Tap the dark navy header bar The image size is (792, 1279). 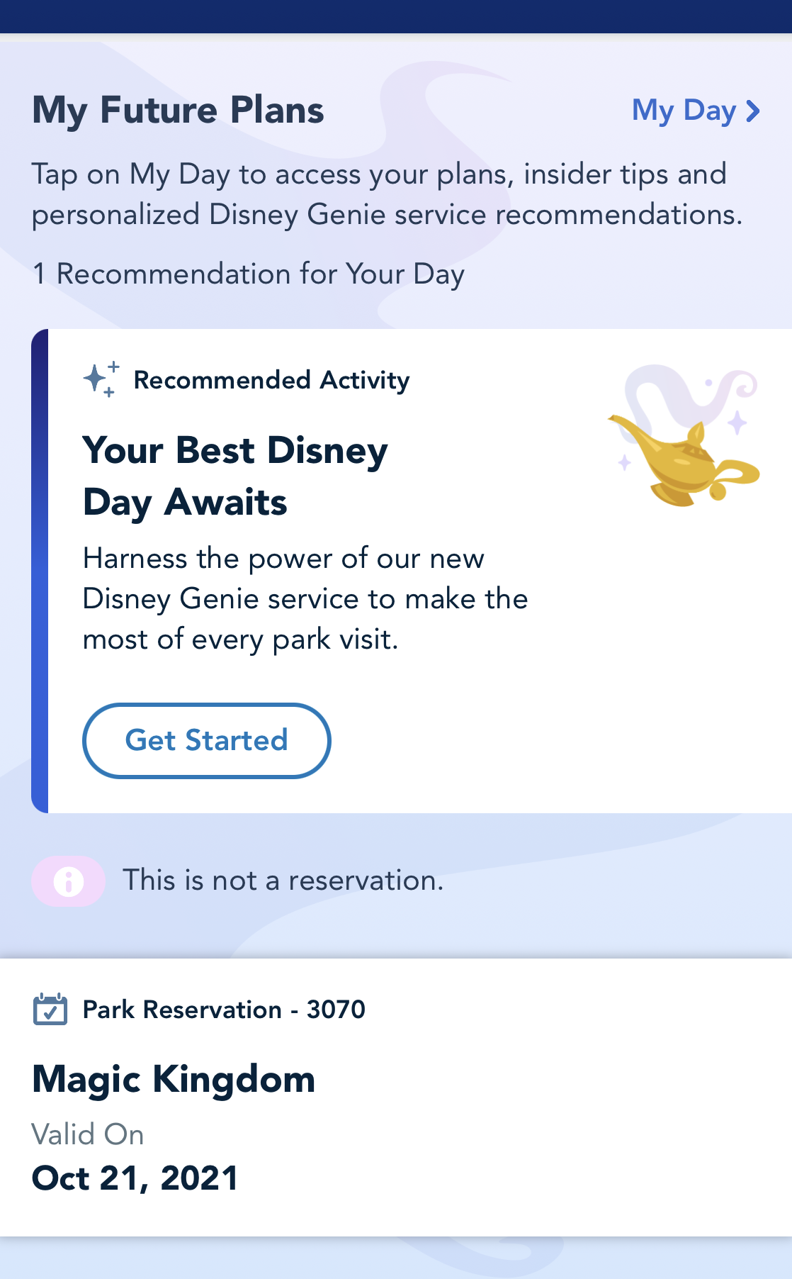coord(396,16)
